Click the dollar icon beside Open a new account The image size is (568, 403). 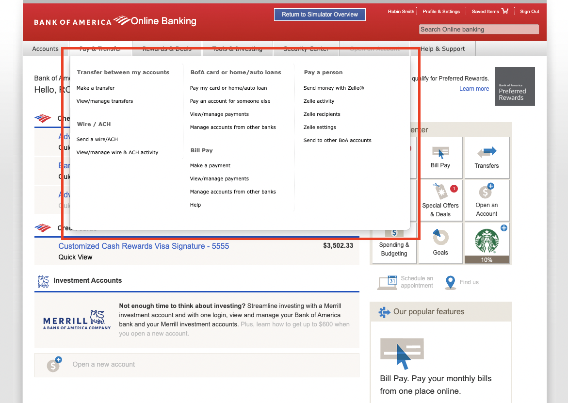(54, 365)
